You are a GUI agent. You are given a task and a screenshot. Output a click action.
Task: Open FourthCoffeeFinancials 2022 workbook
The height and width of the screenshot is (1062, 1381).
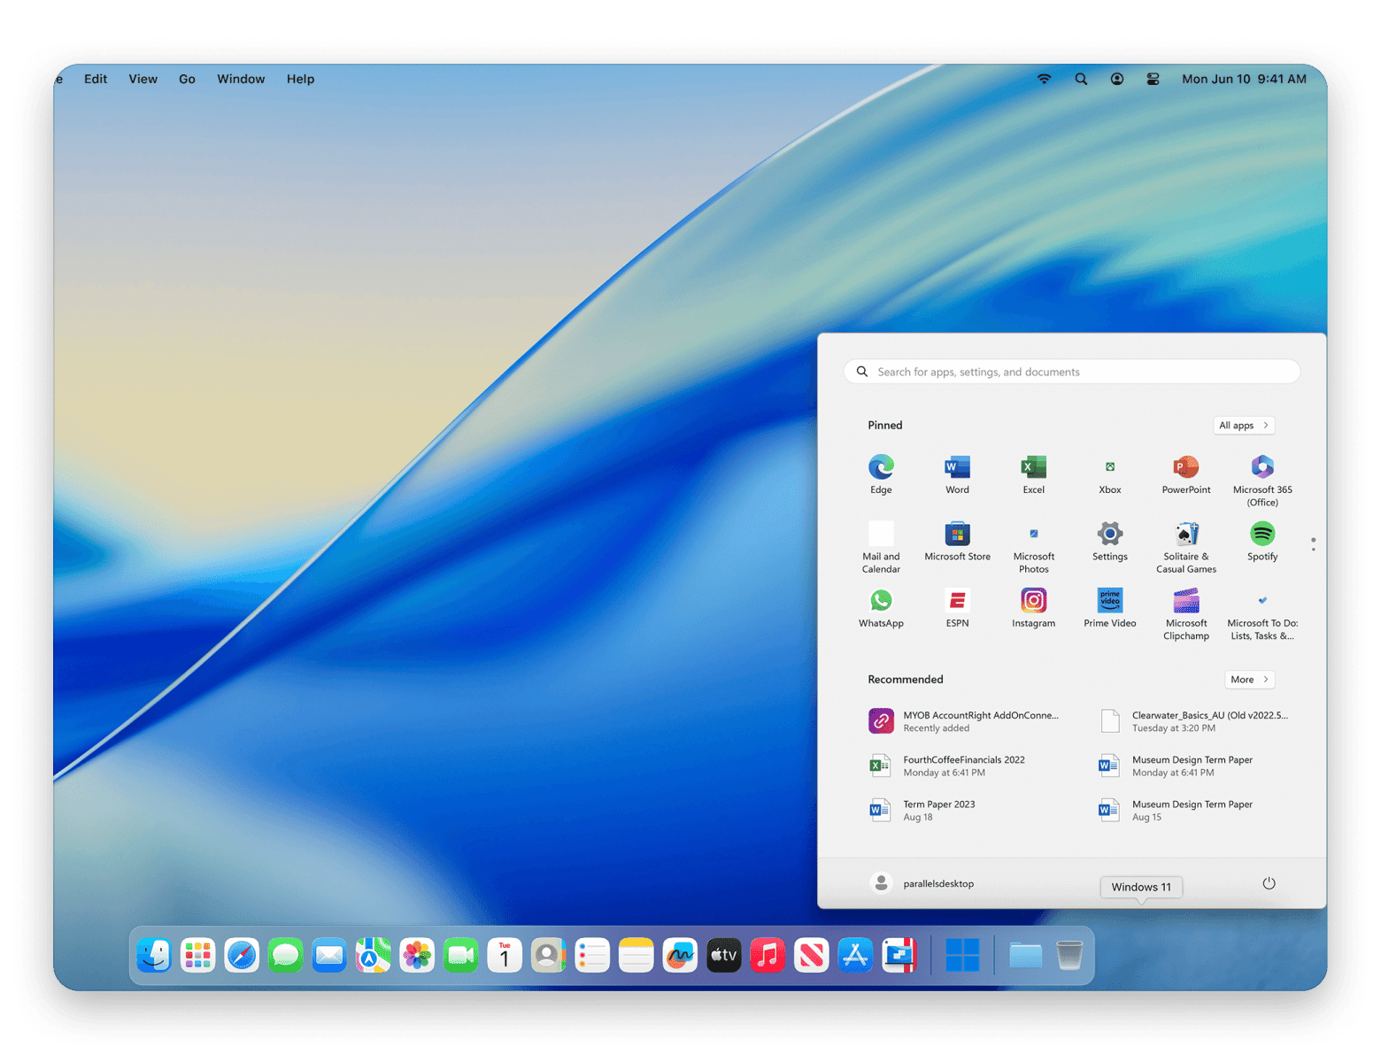click(x=947, y=766)
